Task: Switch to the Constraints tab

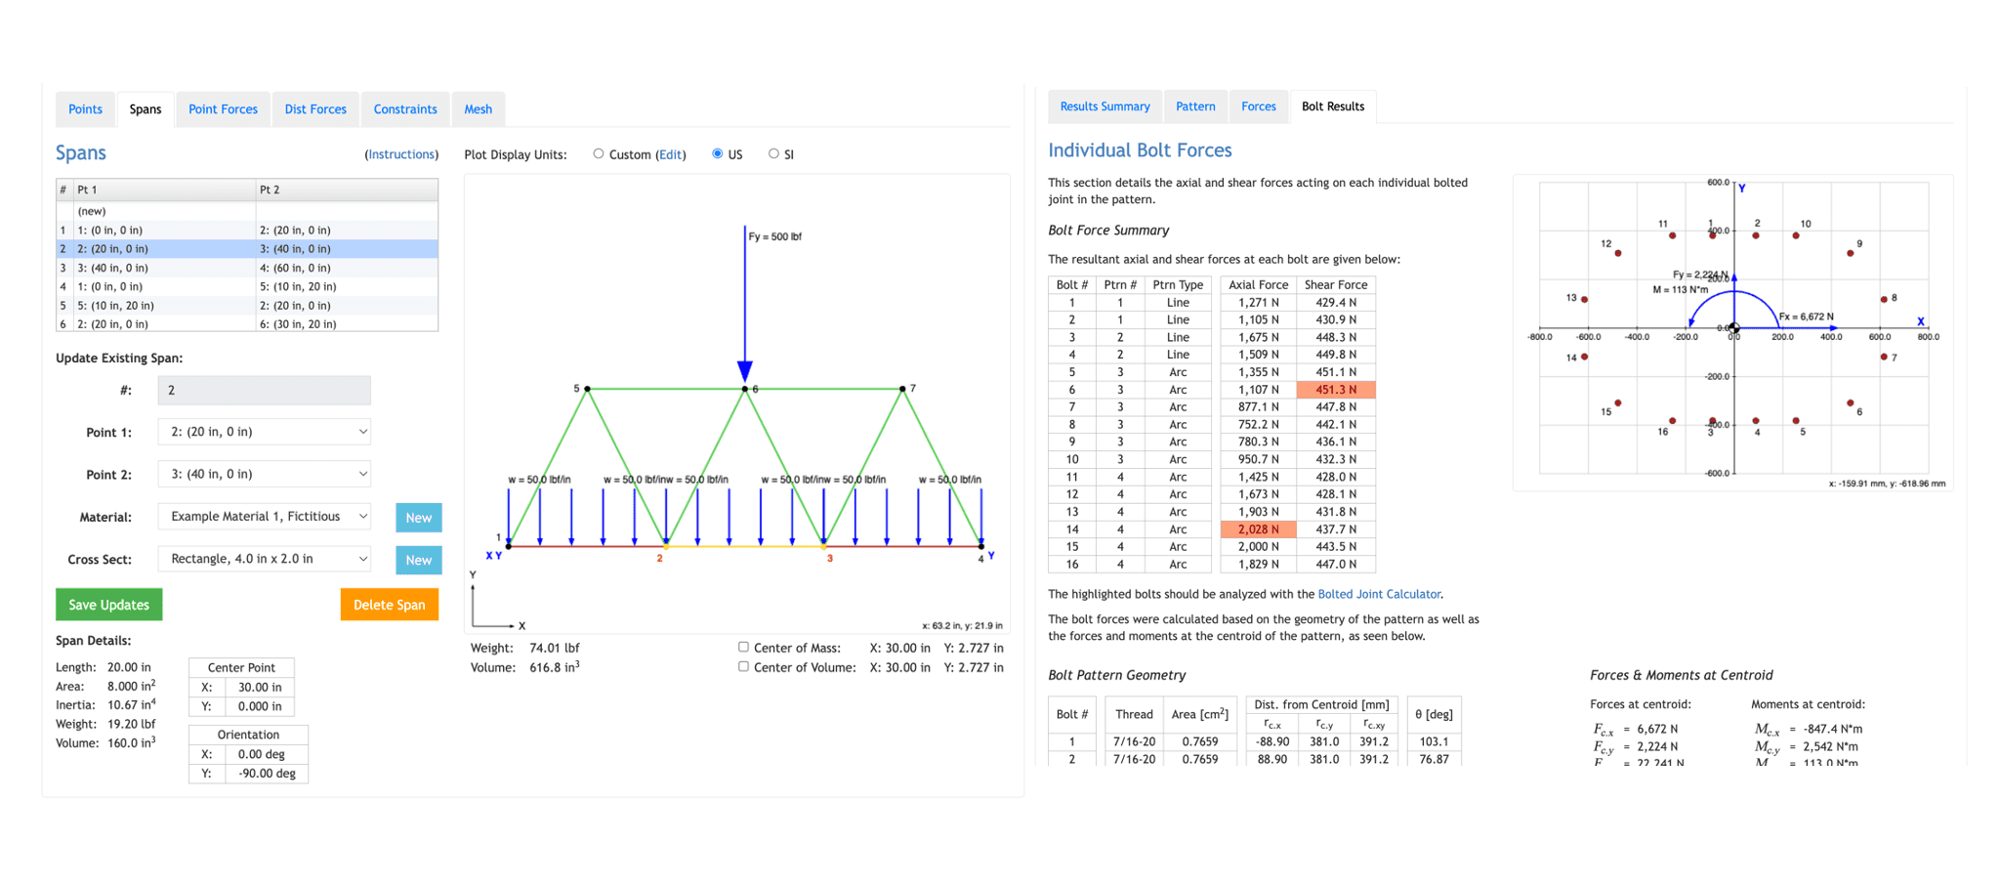Action: pyautogui.click(x=405, y=109)
